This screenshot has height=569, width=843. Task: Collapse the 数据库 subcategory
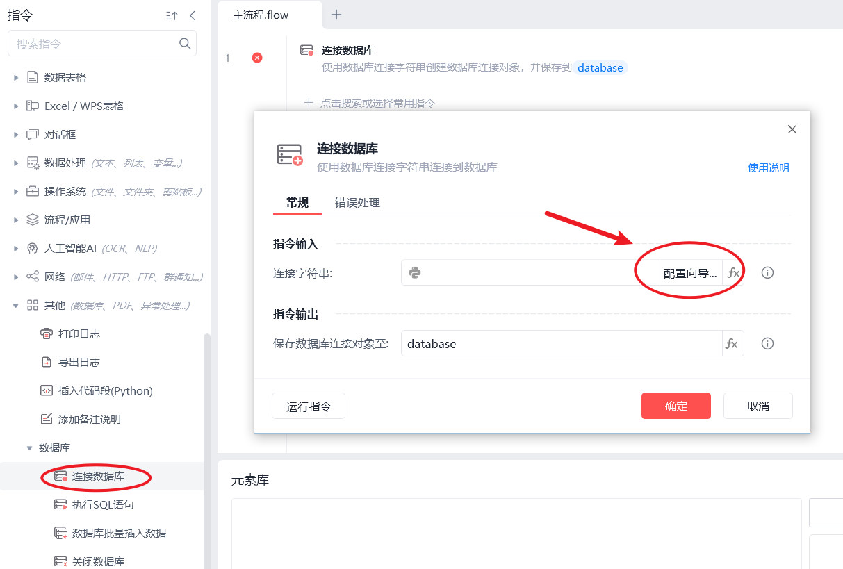30,448
